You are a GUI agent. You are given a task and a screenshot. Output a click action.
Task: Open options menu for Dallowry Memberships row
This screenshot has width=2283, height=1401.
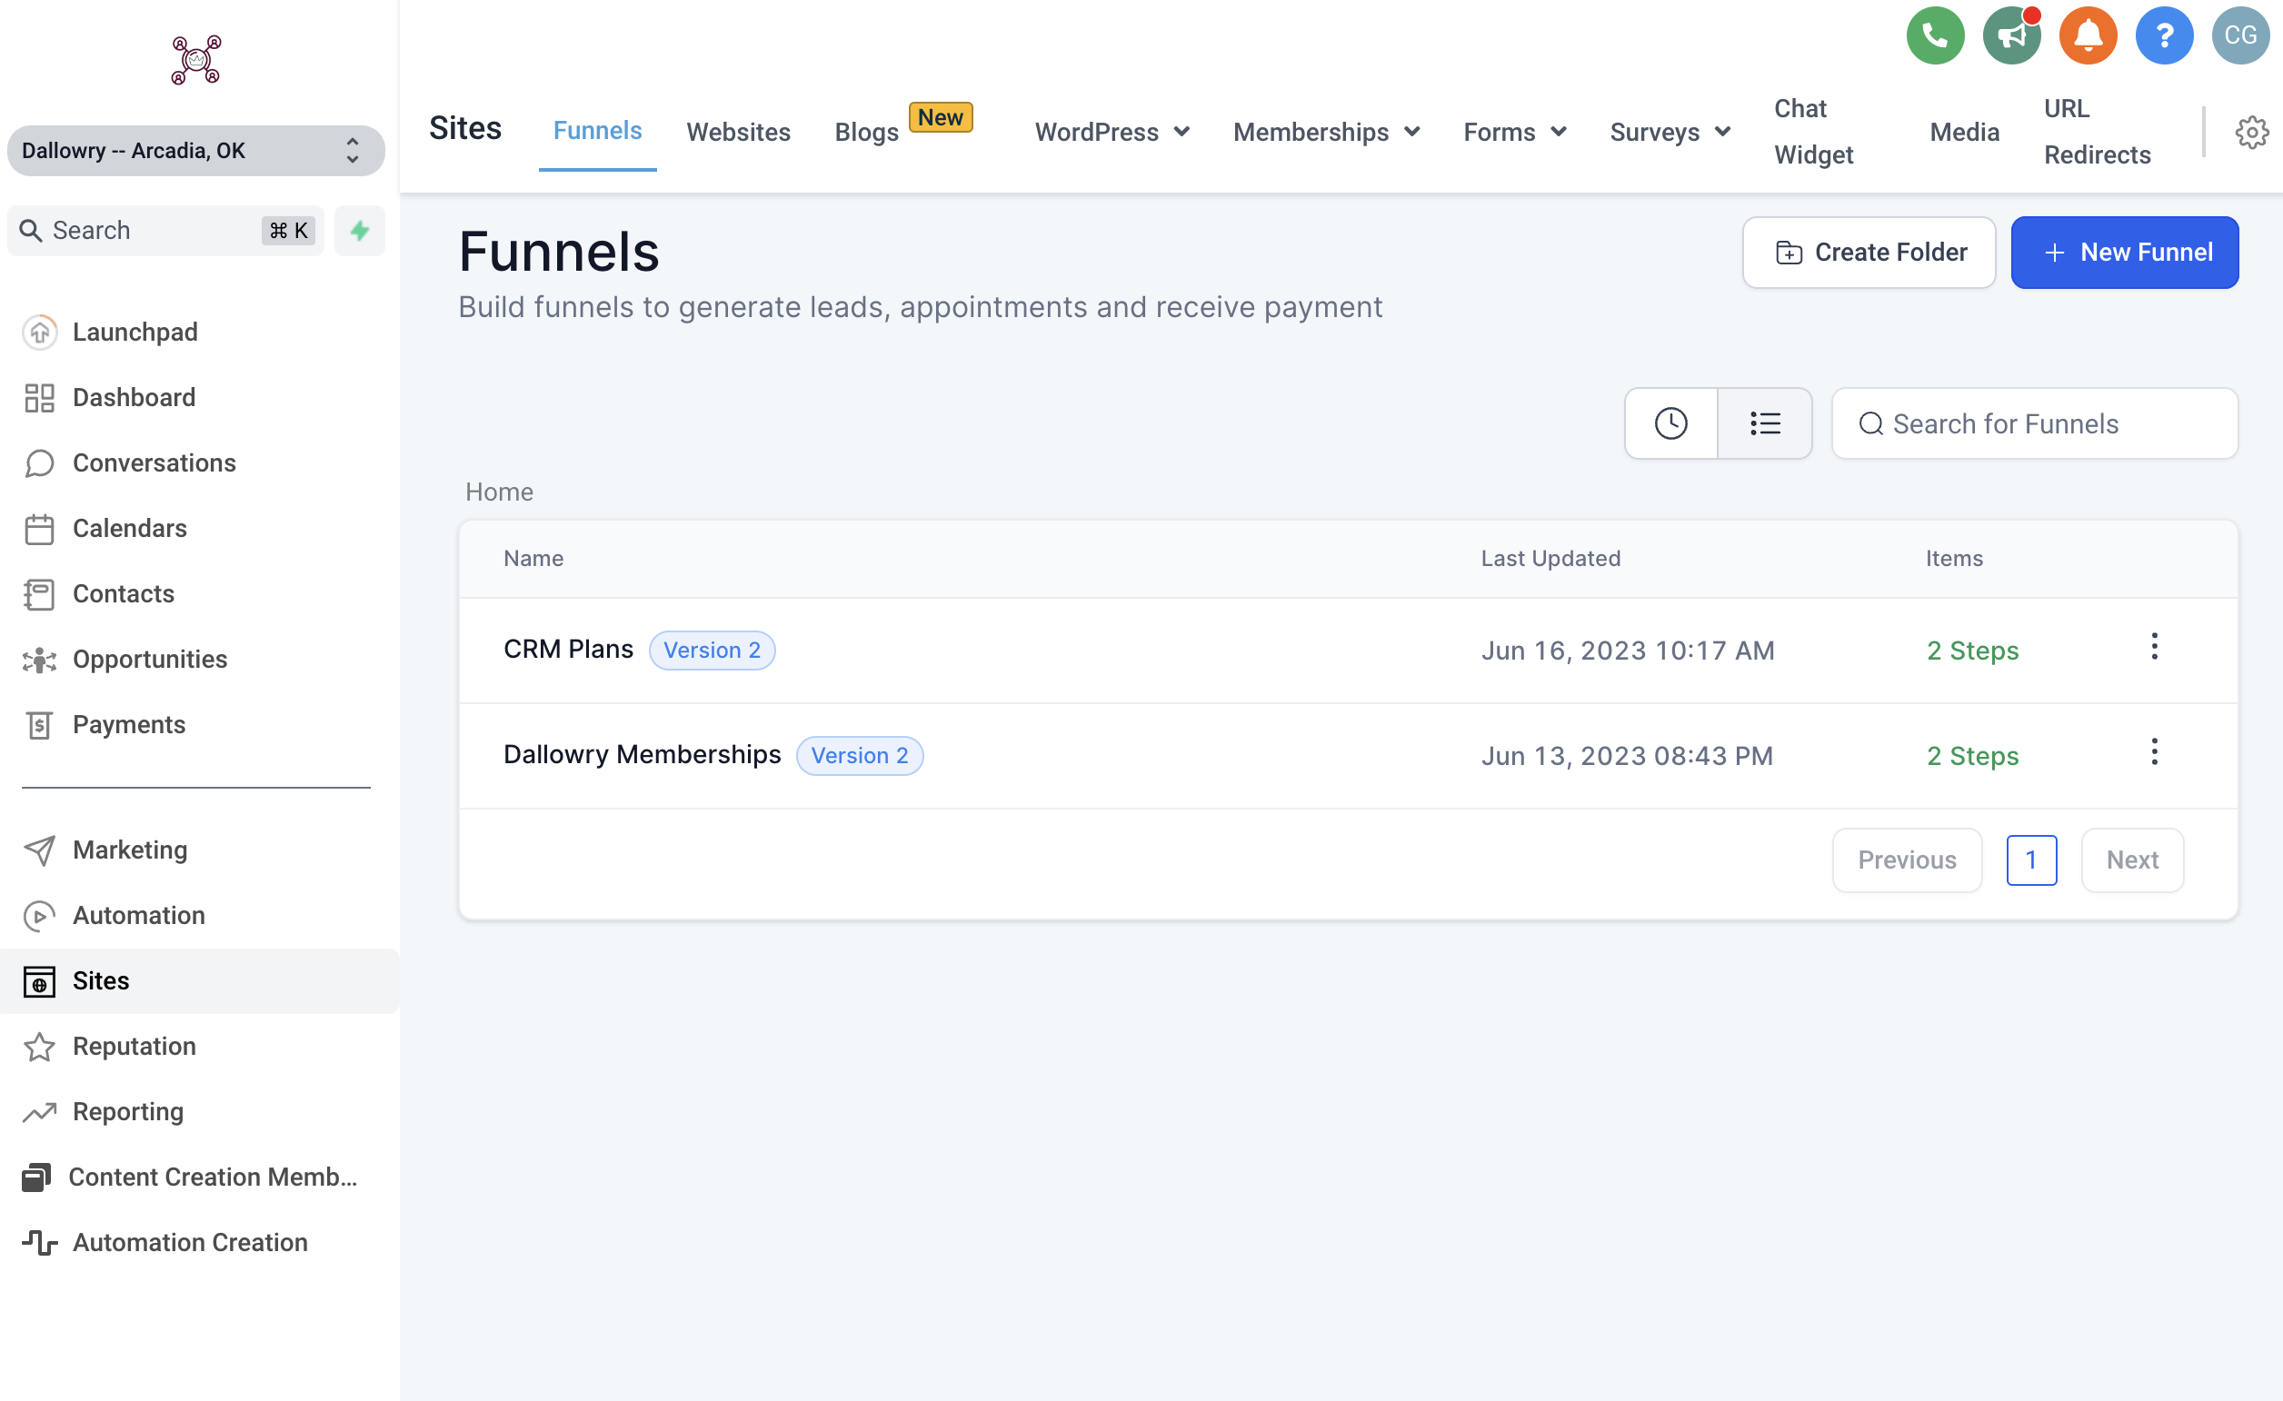point(2154,752)
